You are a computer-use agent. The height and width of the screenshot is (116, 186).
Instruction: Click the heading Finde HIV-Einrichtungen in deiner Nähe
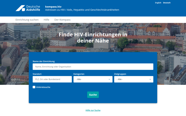coord(93,38)
